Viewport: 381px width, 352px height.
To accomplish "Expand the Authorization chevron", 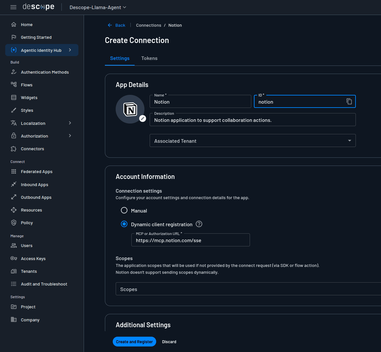I will tap(70, 136).
